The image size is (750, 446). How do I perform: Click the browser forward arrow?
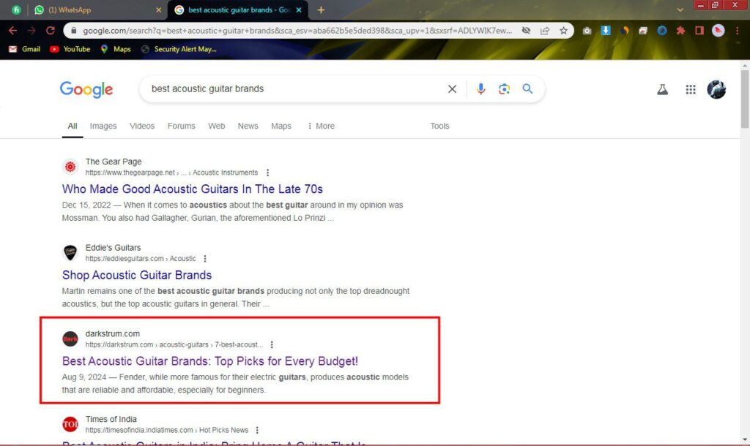(x=31, y=31)
